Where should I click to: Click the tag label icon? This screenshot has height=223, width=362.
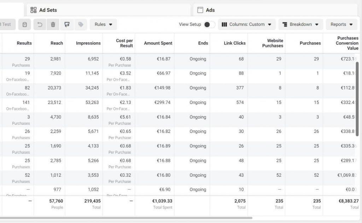81,24
